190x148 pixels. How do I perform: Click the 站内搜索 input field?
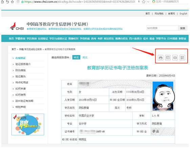coord(162,28)
